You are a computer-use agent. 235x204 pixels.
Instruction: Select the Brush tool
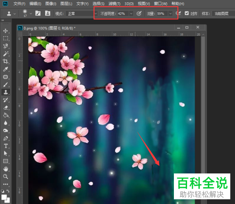6,85
